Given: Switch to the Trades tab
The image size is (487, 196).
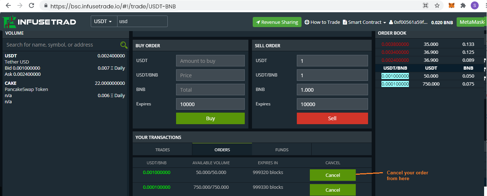Looking at the screenshot, I should point(162,149).
